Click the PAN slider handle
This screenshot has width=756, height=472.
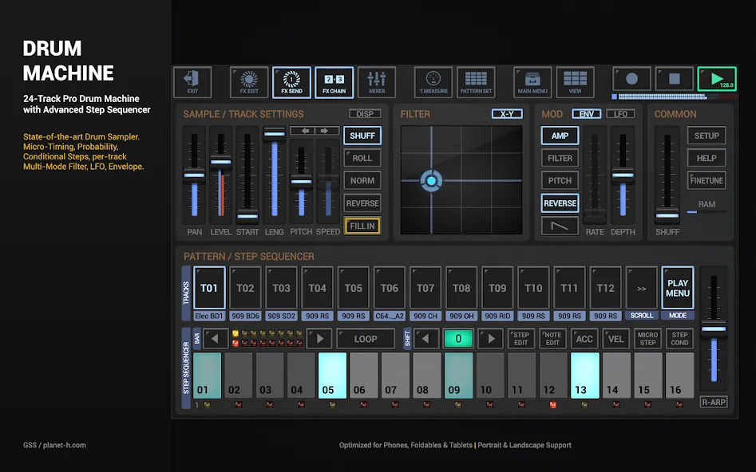pyautogui.click(x=194, y=175)
